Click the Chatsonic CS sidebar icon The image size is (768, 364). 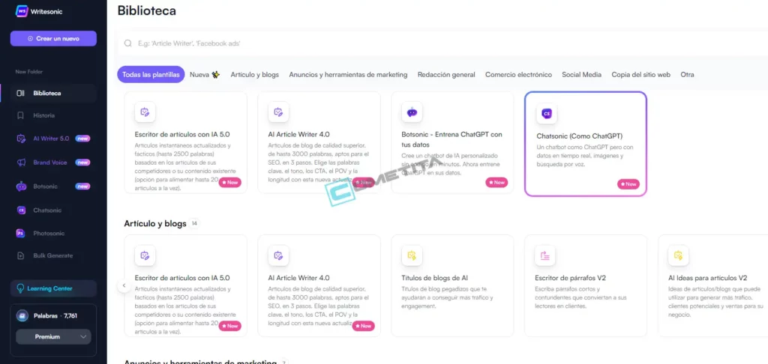[x=20, y=210]
